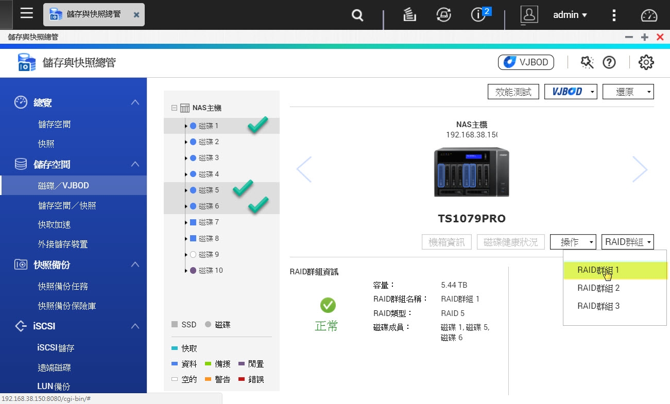
Task: Click the 效能測試 button
Action: coord(513,92)
